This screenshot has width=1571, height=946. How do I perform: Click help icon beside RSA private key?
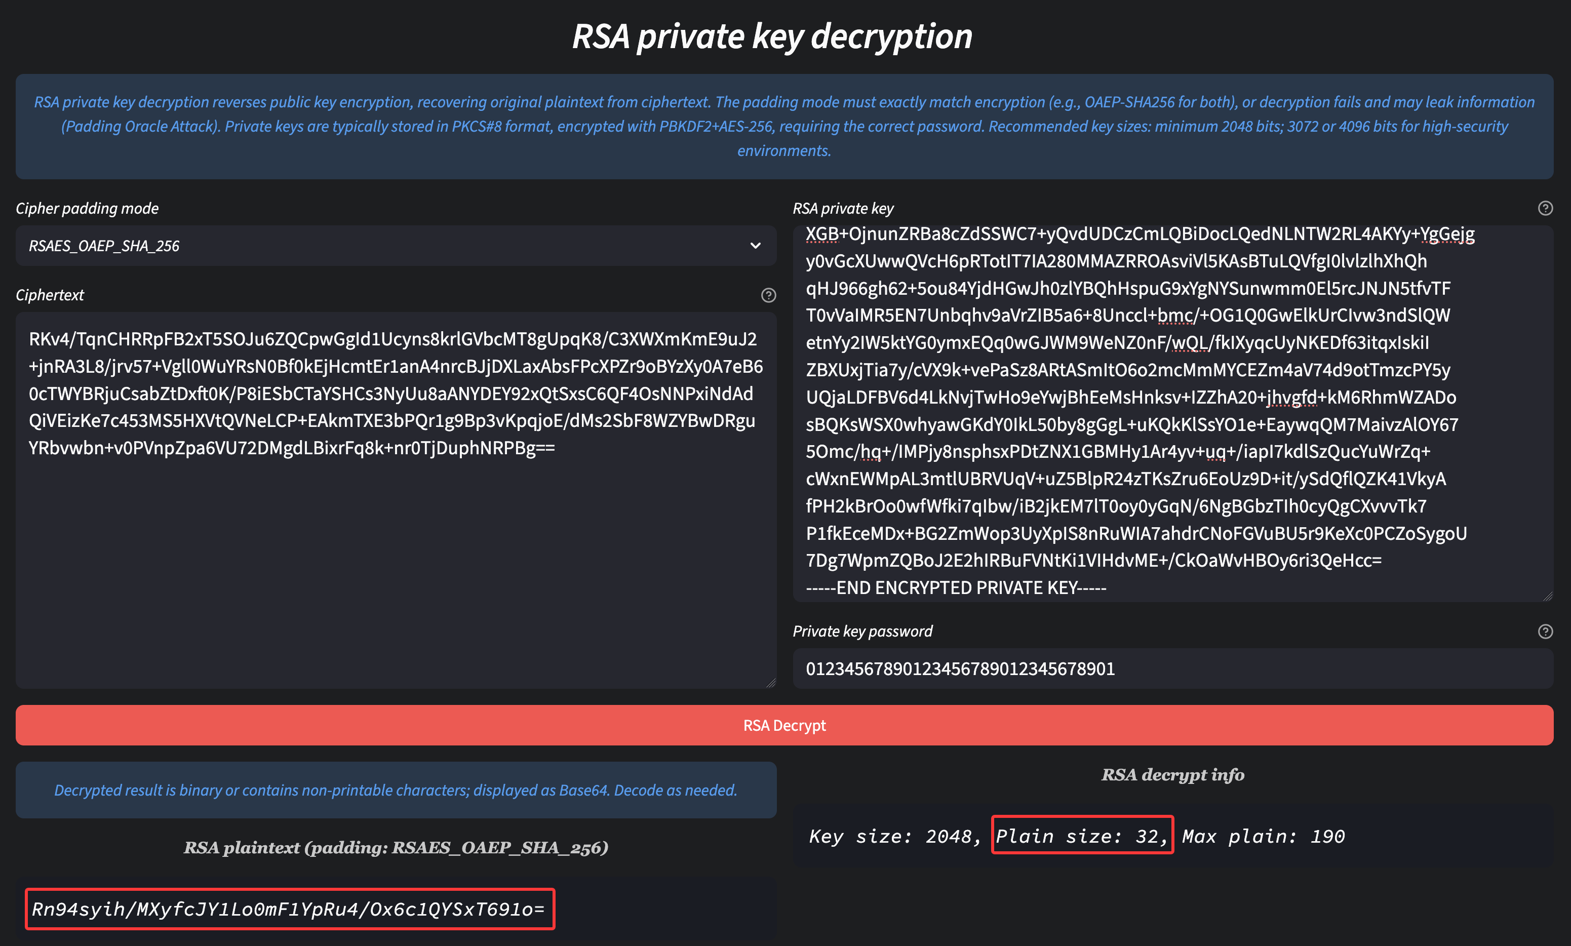tap(1545, 209)
